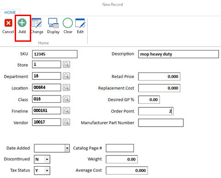Image resolution: width=221 pixels, height=178 pixels.
Task: Click the Clear circle icon
Action: click(x=68, y=23)
